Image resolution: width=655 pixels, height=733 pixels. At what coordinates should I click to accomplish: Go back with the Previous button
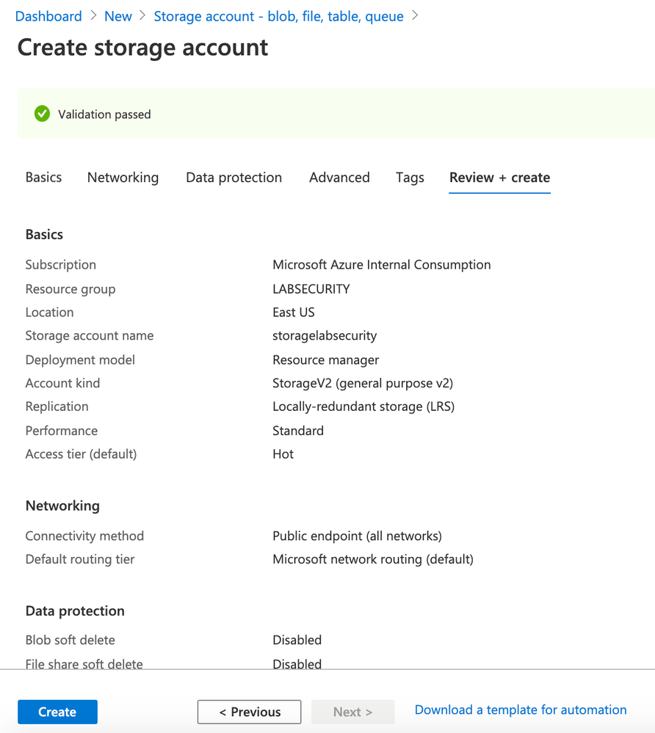tap(249, 712)
